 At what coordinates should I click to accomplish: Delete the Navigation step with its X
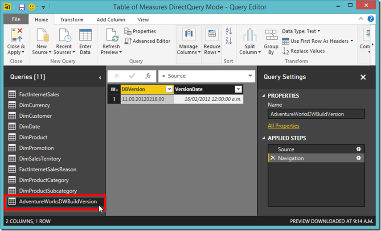click(273, 158)
